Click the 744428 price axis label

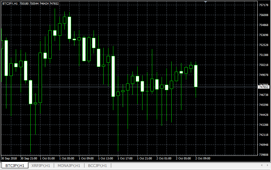(263, 115)
